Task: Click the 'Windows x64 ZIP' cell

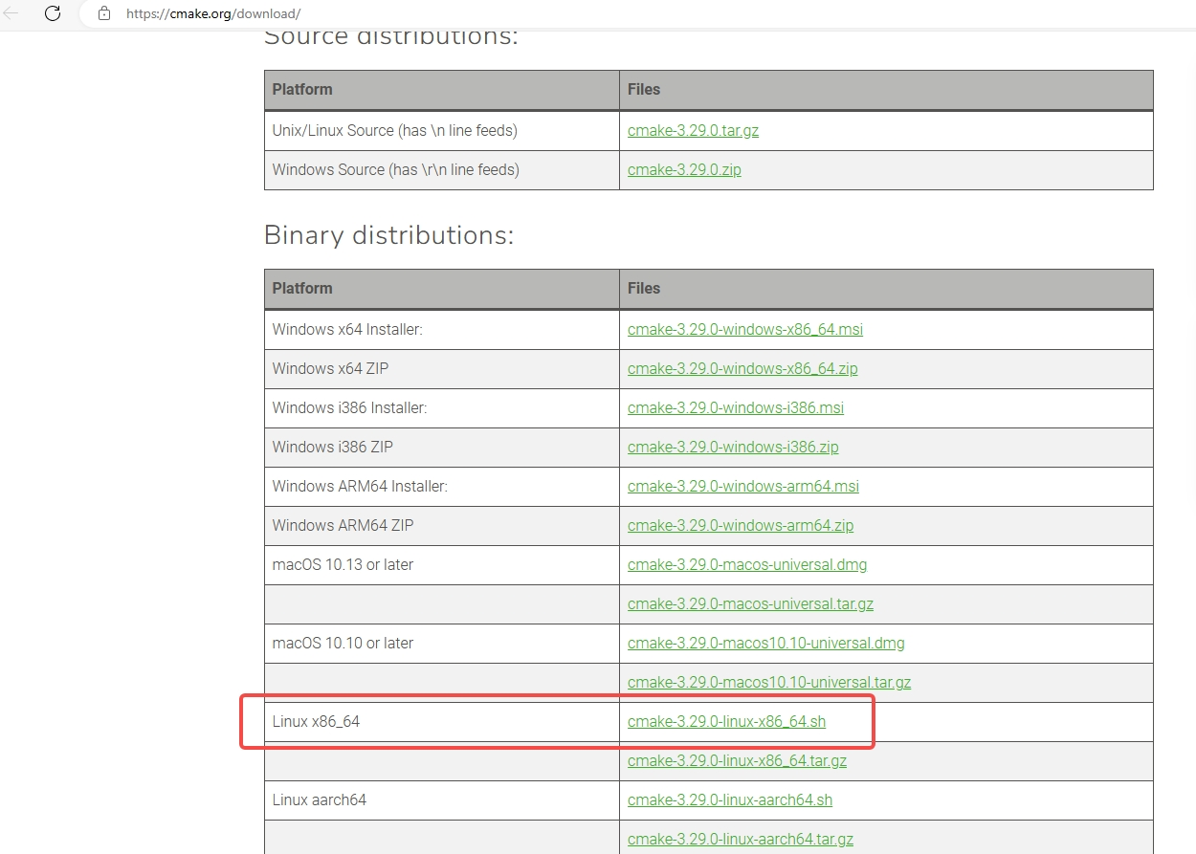Action: pyautogui.click(x=442, y=368)
